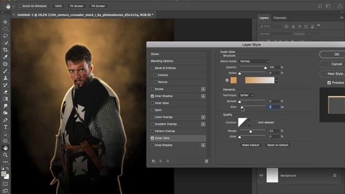The width and height of the screenshot is (345, 194).
Task: Switch to the Layers tab
Action: 264,18
